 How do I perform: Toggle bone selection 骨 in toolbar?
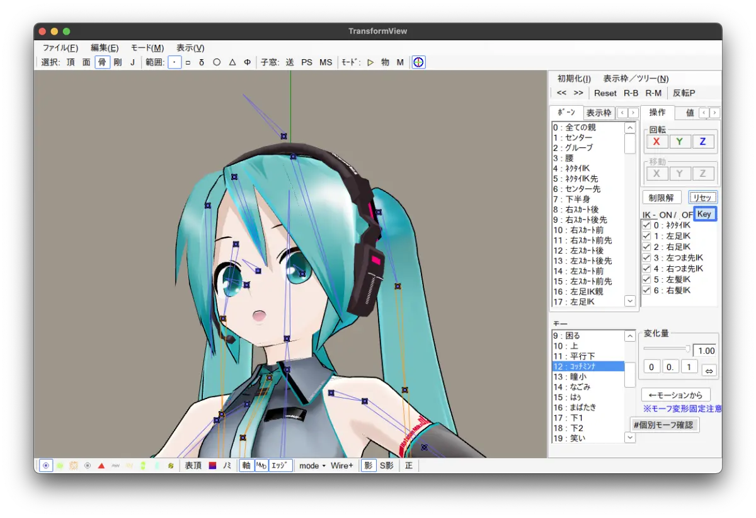pyautogui.click(x=102, y=62)
